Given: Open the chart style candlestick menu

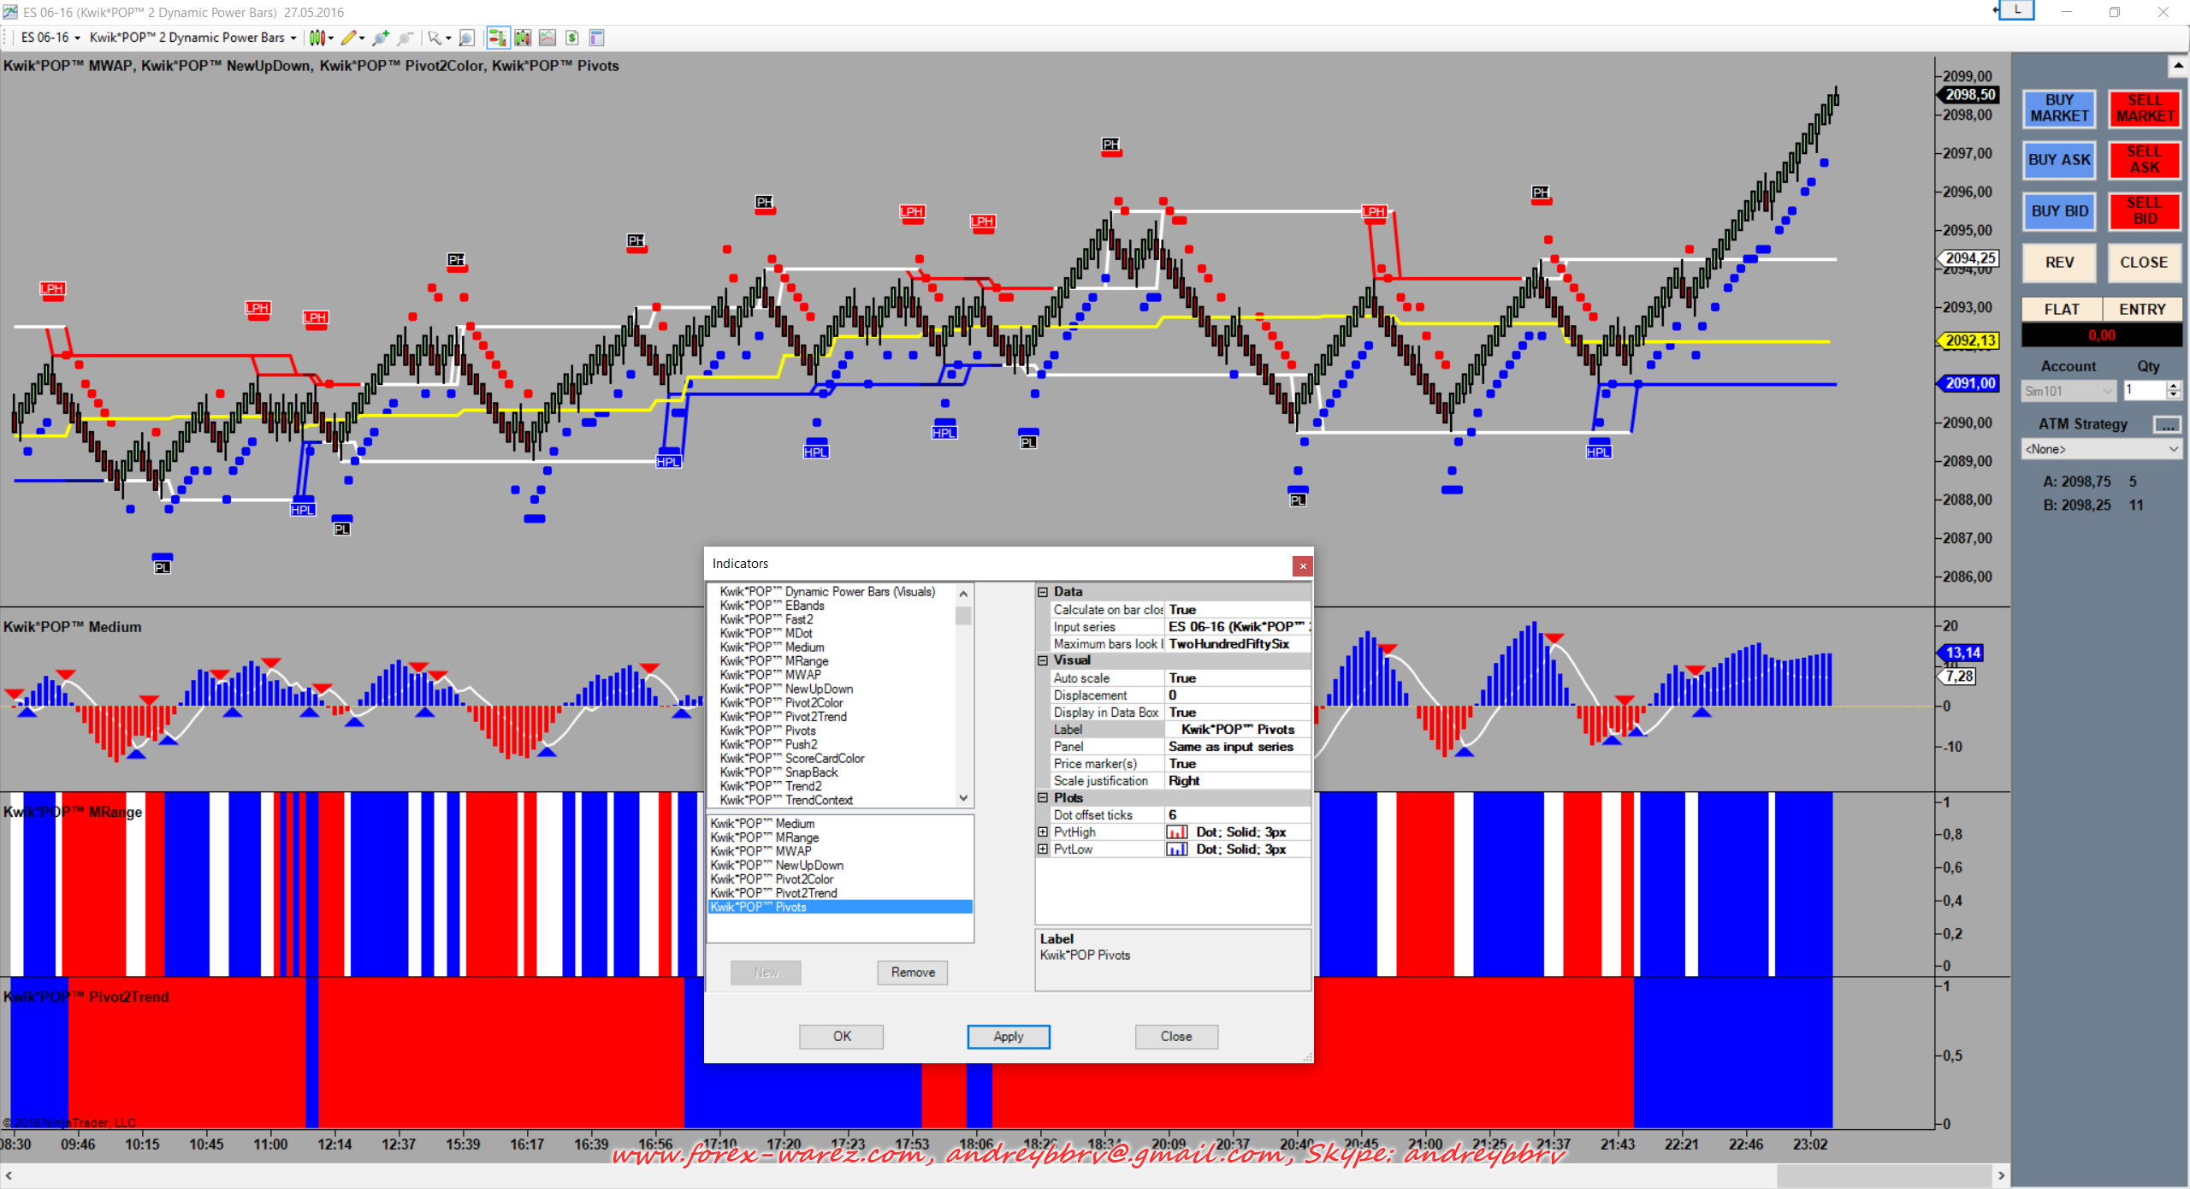Looking at the screenshot, I should point(321,38).
